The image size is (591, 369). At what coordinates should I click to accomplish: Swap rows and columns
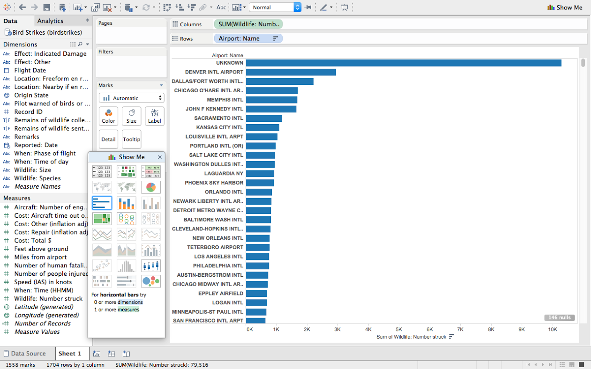click(167, 7)
